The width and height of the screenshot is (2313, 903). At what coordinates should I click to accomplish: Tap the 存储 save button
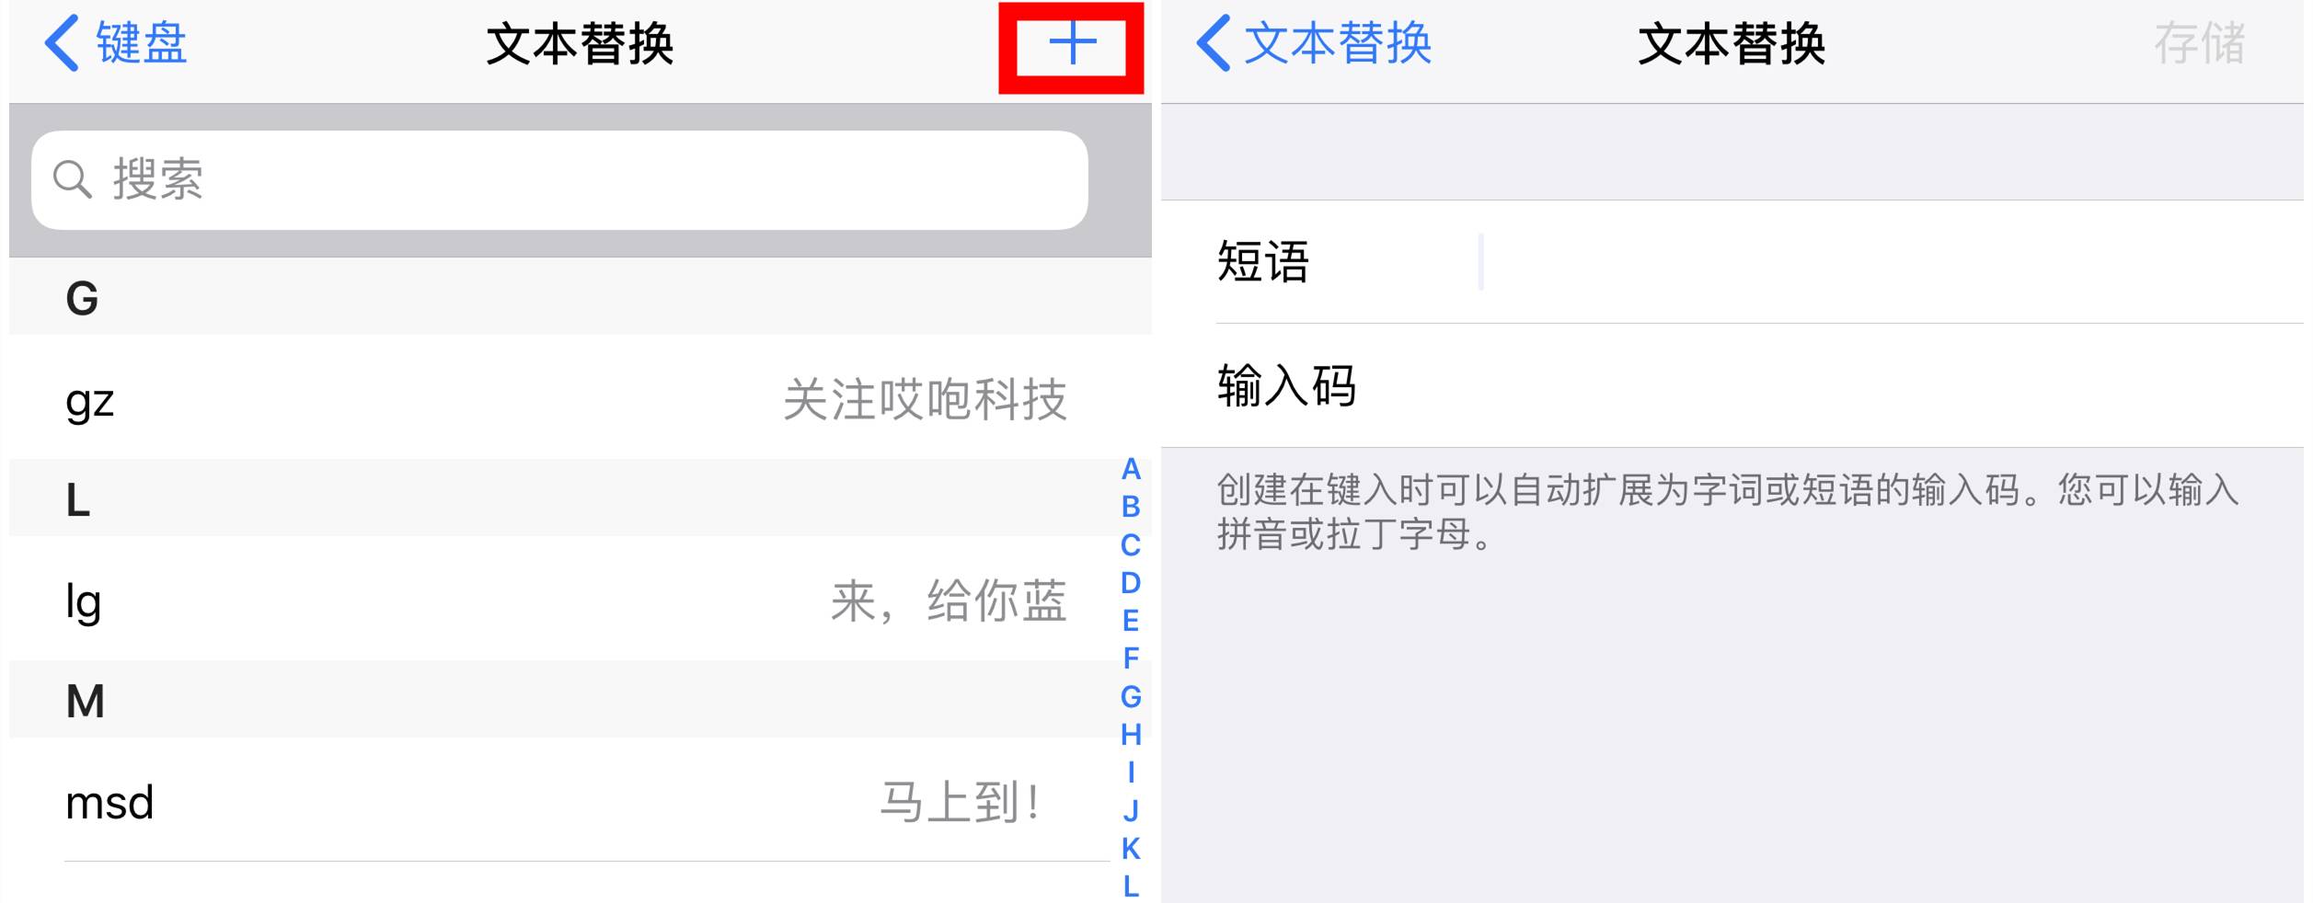click(x=2199, y=44)
